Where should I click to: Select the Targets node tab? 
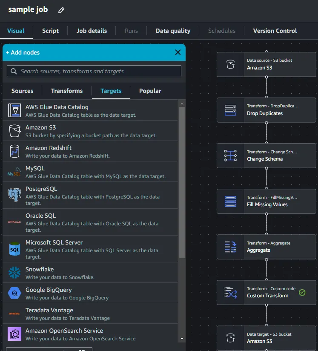111,91
